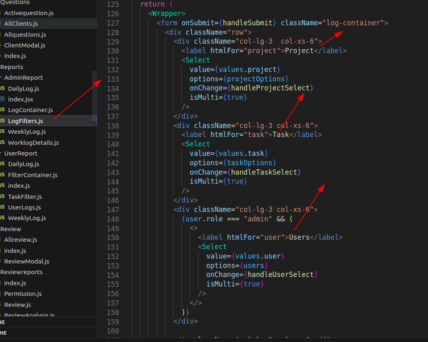
Task: Click the explorer sidebar scrollbar thumb
Action: (x=94, y=93)
